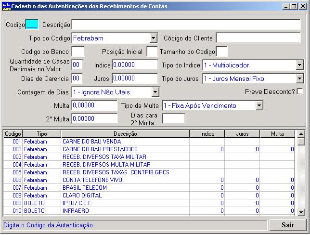Click the Sair button
Viewport: 310px width, 235px height.
(x=288, y=225)
